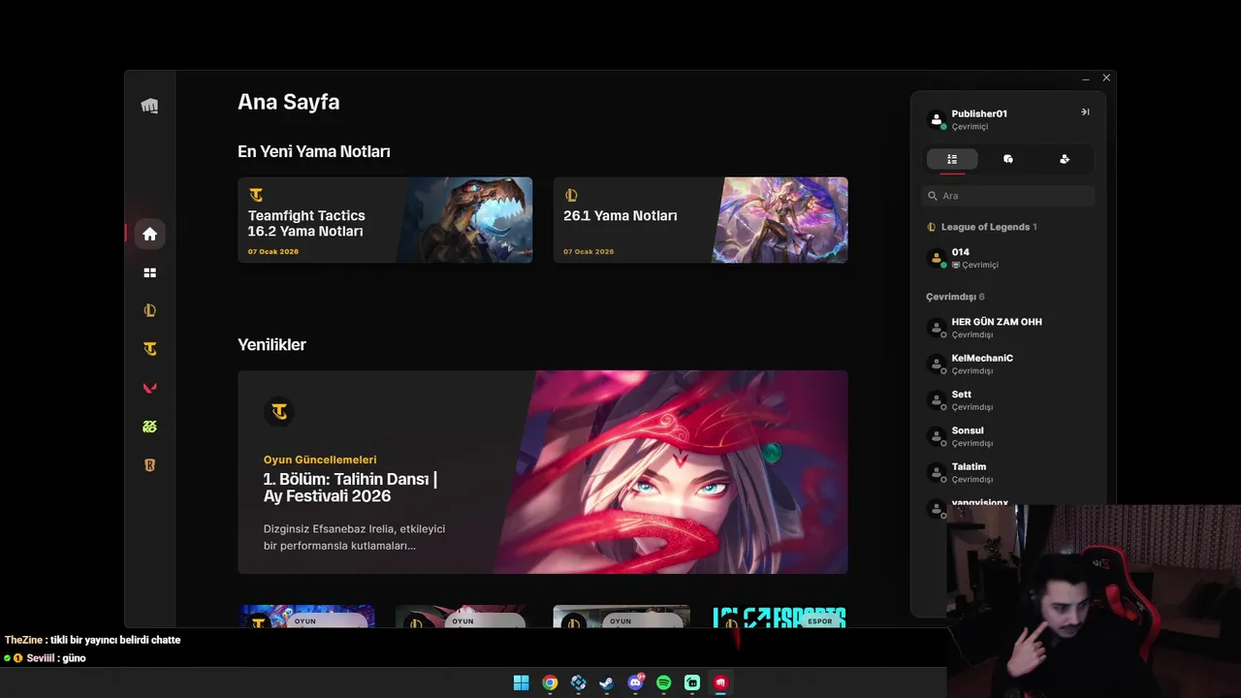Select League of Legends in the sidebar

click(x=149, y=311)
